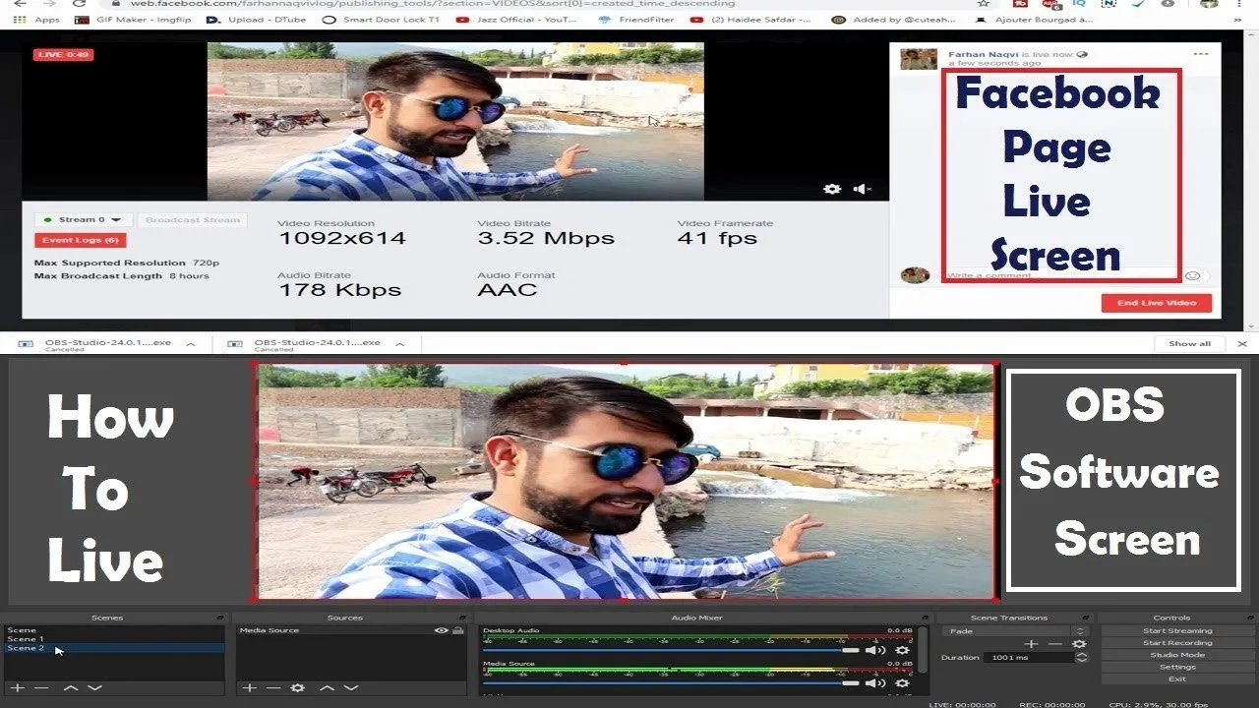This screenshot has width=1259, height=708.
Task: Undock the Controls panel
Action: click(x=1248, y=618)
